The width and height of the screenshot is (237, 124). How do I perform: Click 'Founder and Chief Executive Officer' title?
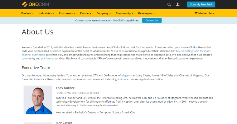(x=77, y=93)
